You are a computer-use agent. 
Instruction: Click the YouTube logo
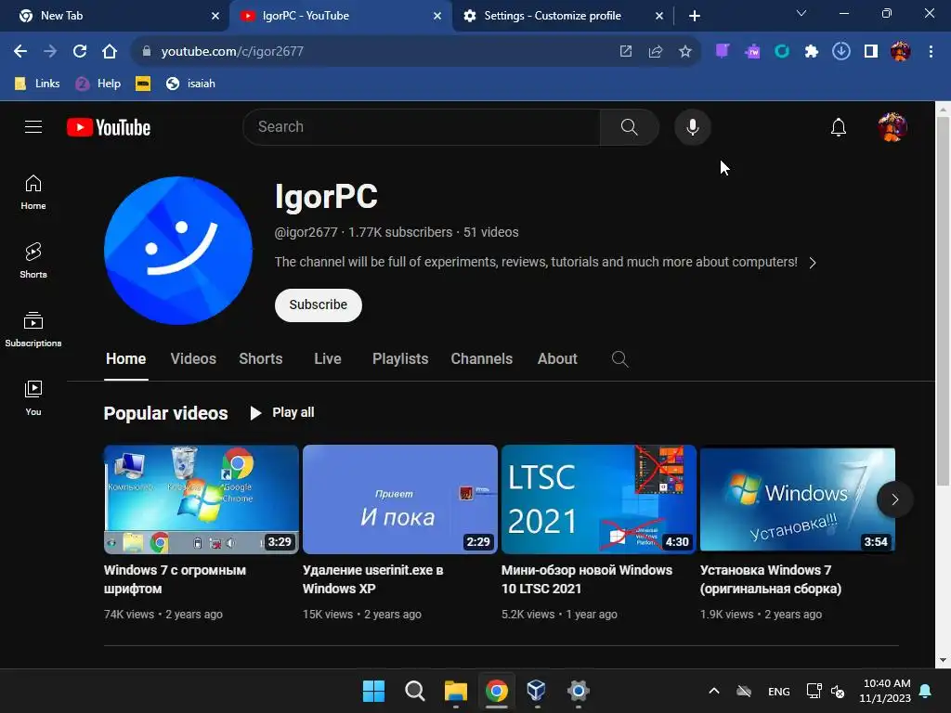(109, 127)
